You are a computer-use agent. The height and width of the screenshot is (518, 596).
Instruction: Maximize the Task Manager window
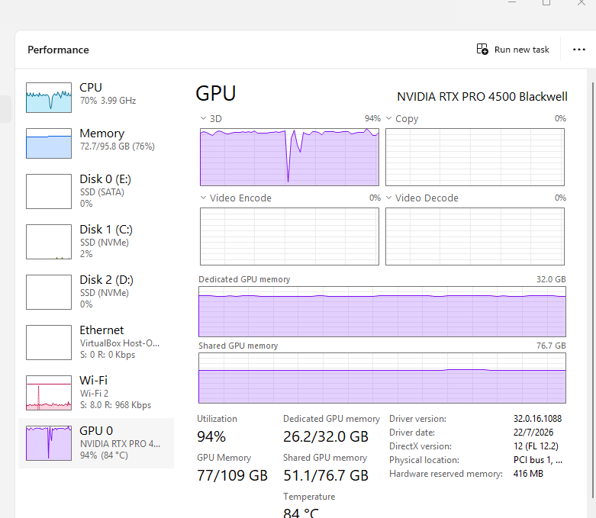tap(546, 2)
